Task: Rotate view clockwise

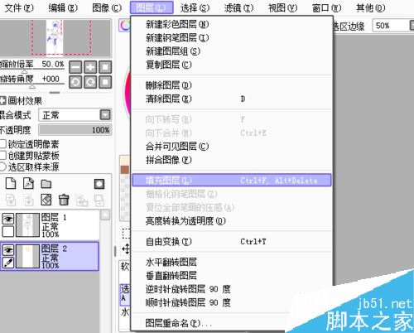Action: click(x=90, y=82)
